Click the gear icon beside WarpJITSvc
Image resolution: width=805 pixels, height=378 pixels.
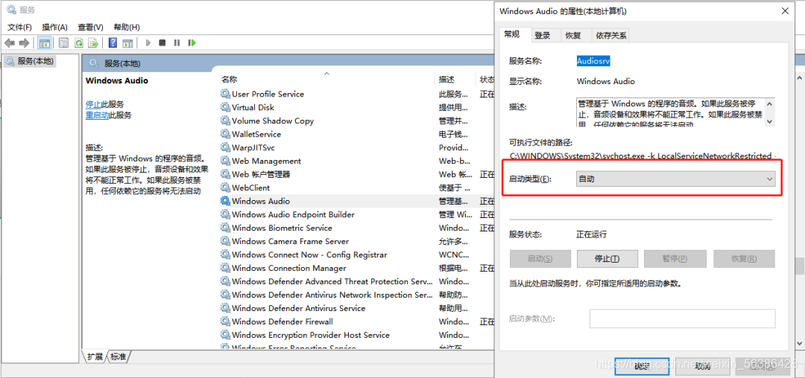tap(225, 147)
